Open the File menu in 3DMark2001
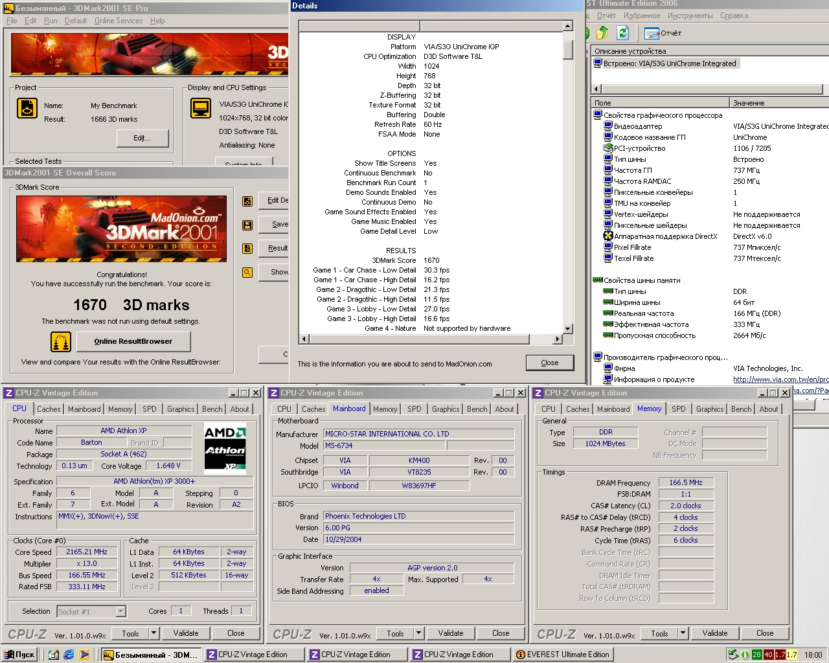Viewport: 829px width, 663px height. (x=12, y=21)
